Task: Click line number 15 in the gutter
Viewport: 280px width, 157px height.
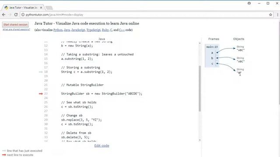Action: click(x=46, y=59)
